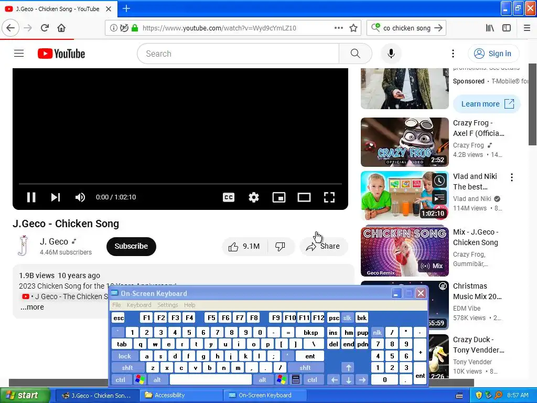The width and height of the screenshot is (537, 403).
Task: Toggle slk Scroll Lock key
Action: coord(347,318)
